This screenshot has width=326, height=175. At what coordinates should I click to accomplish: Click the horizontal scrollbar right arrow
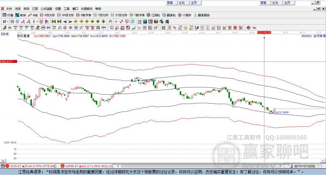coord(280,166)
